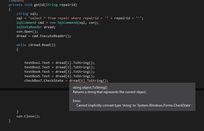Click textBox2.Text assignment line
The width and height of the screenshot is (204, 131).
(x=60, y=67)
